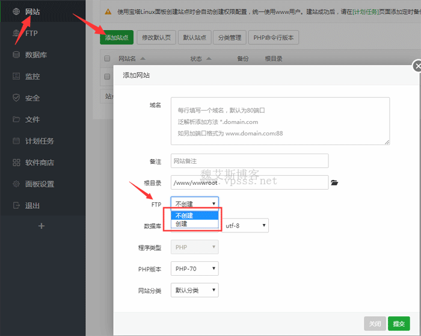Click the 计划任务 calendar icon
This screenshot has height=336, width=421.
pos(16,141)
